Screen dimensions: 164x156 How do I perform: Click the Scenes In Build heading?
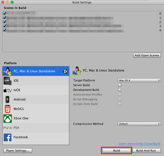[15, 8]
